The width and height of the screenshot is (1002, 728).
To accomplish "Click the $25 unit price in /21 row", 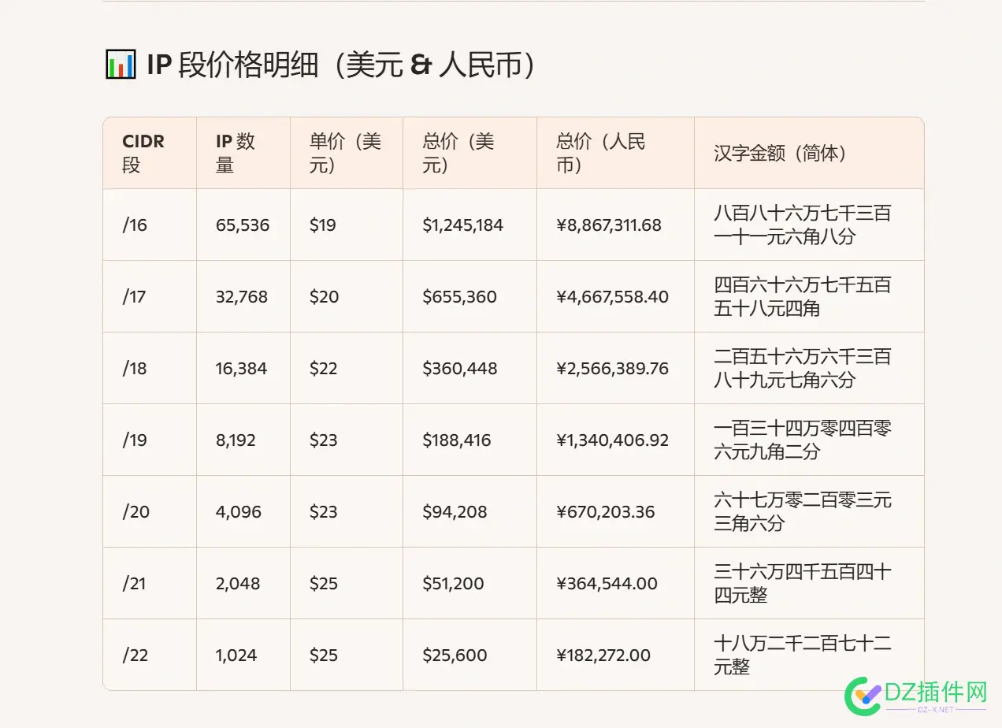I will point(321,583).
